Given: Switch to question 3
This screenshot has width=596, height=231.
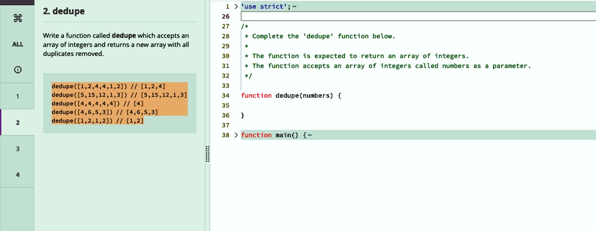Looking at the screenshot, I should tap(17, 148).
